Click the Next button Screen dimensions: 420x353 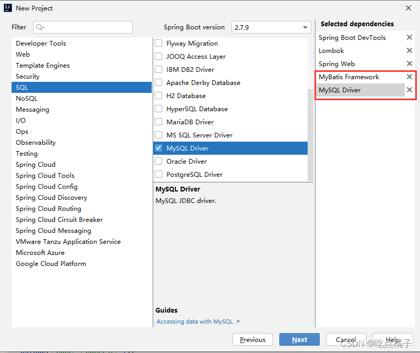tap(299, 339)
